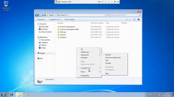Select the Archivos de programa folder
This screenshot has height=97, width=174.
tap(67, 27)
